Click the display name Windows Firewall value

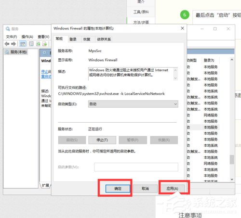pos(103,60)
